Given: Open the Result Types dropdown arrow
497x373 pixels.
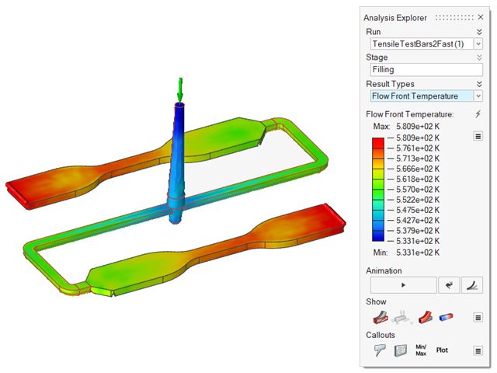Looking at the screenshot, I should click(x=478, y=96).
